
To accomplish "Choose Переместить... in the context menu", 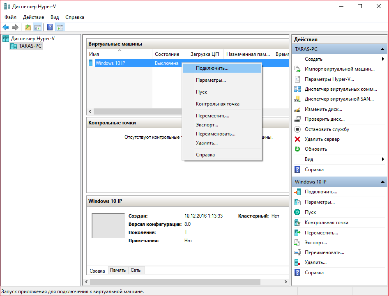I will tap(222, 116).
